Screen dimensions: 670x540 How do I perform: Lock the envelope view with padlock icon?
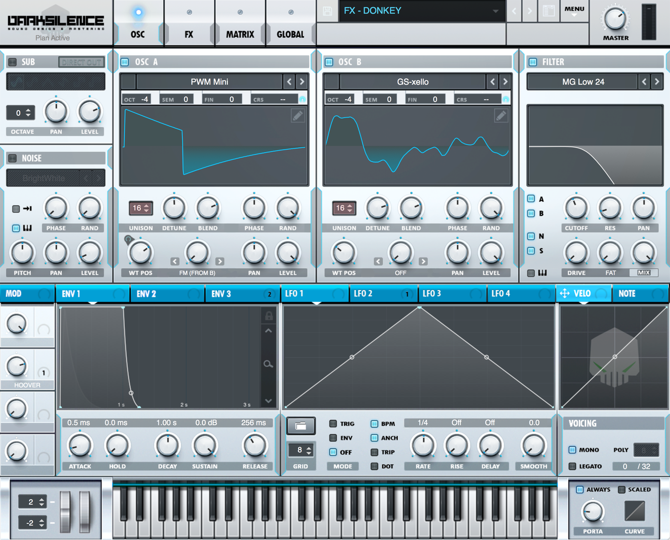268,316
